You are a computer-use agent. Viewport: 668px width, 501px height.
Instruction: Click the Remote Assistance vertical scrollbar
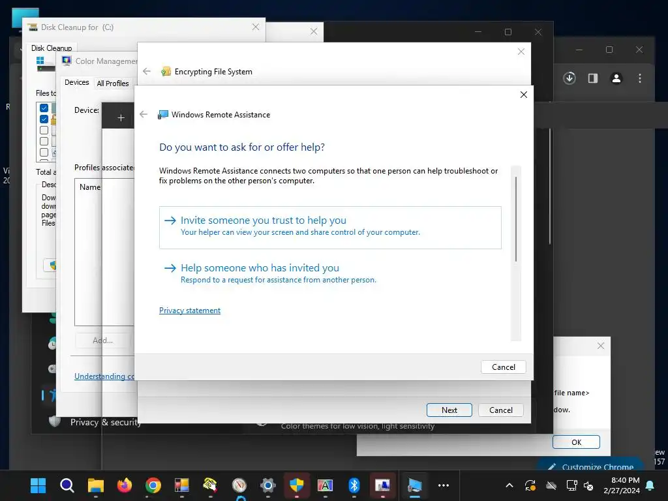[x=515, y=219]
